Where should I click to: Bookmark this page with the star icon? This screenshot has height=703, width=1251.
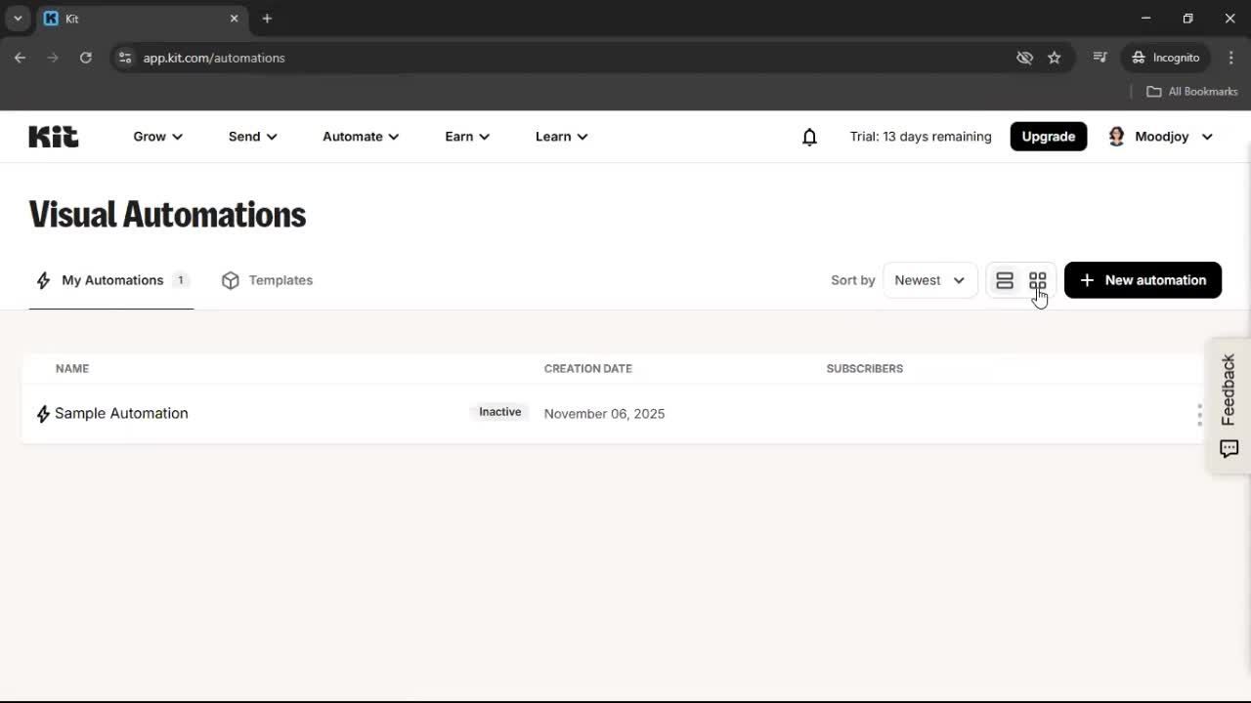coord(1055,58)
